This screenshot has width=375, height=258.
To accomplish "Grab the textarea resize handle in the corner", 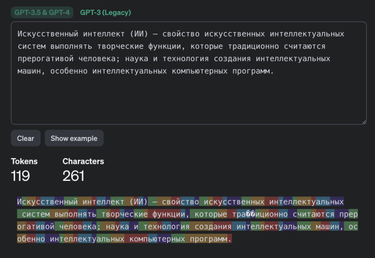I will (363, 121).
